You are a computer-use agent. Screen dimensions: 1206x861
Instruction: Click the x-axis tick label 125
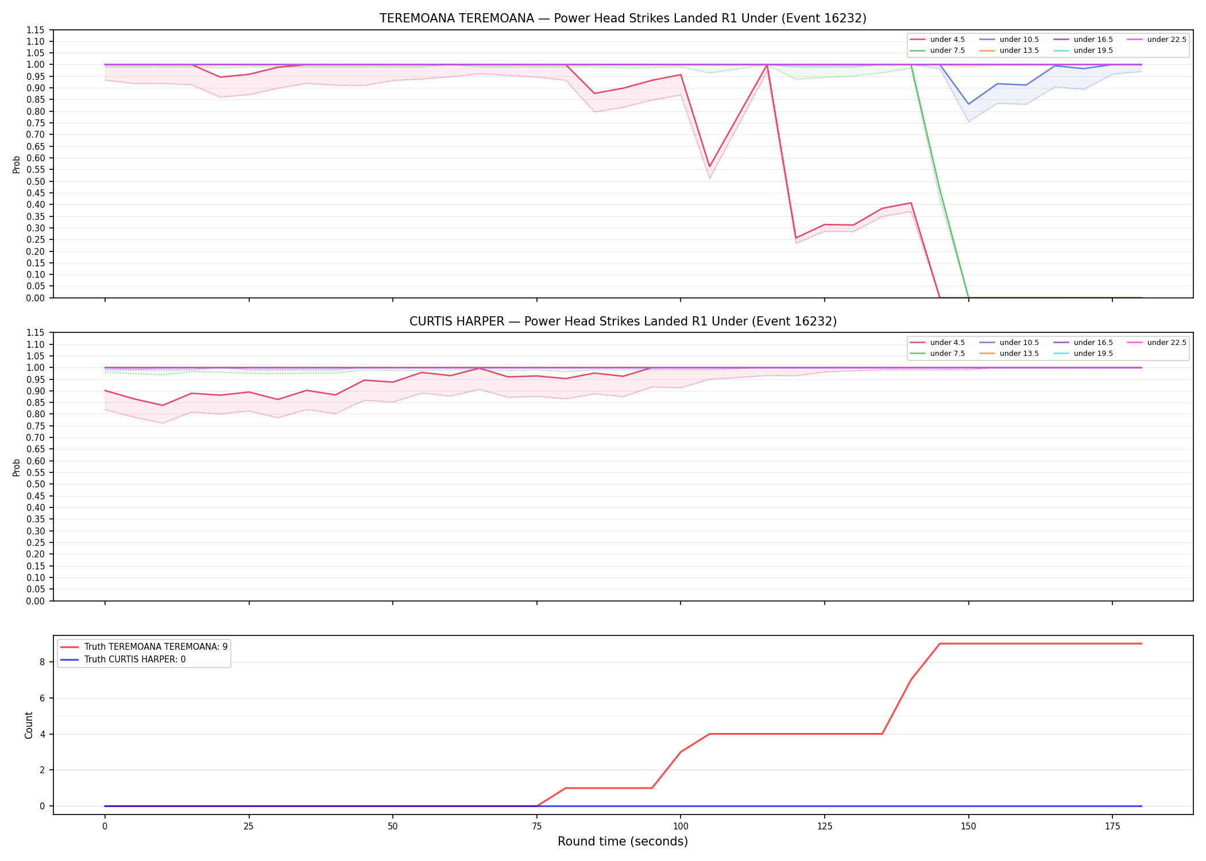point(825,827)
